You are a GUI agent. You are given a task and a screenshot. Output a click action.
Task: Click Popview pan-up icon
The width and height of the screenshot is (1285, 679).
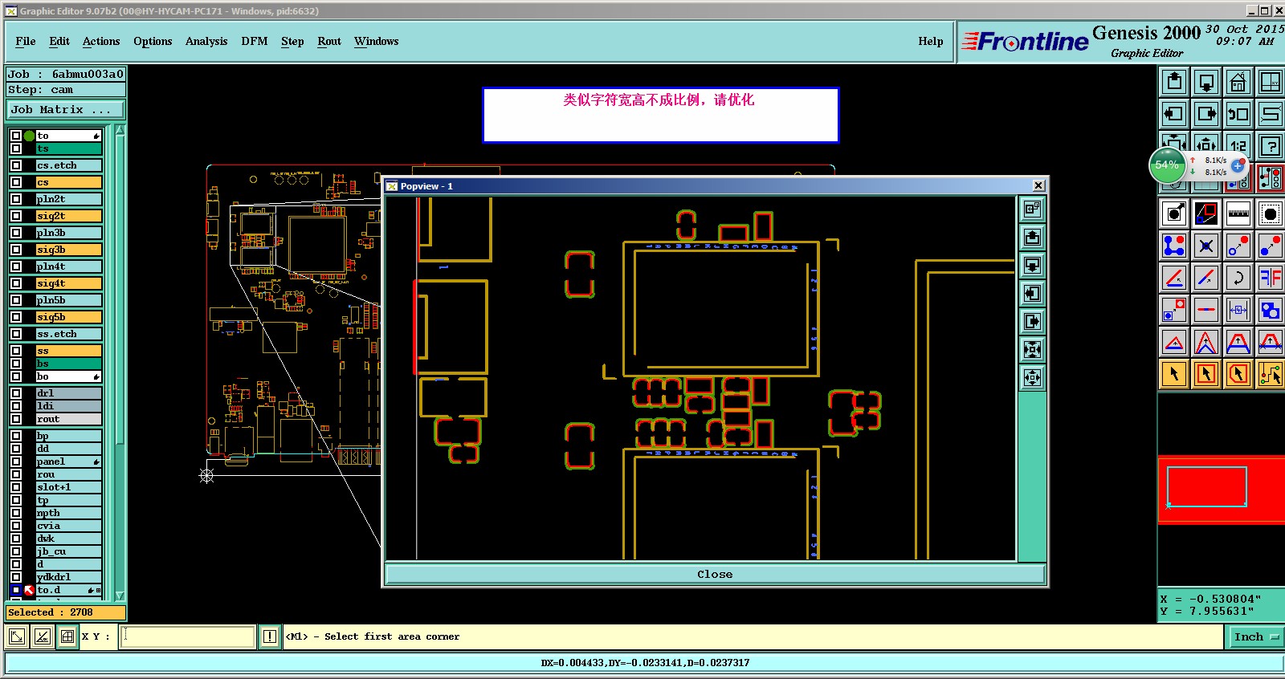pyautogui.click(x=1032, y=238)
